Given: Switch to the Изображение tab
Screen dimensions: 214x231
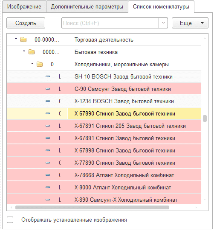Looking at the screenshot, I should [x=24, y=7].
